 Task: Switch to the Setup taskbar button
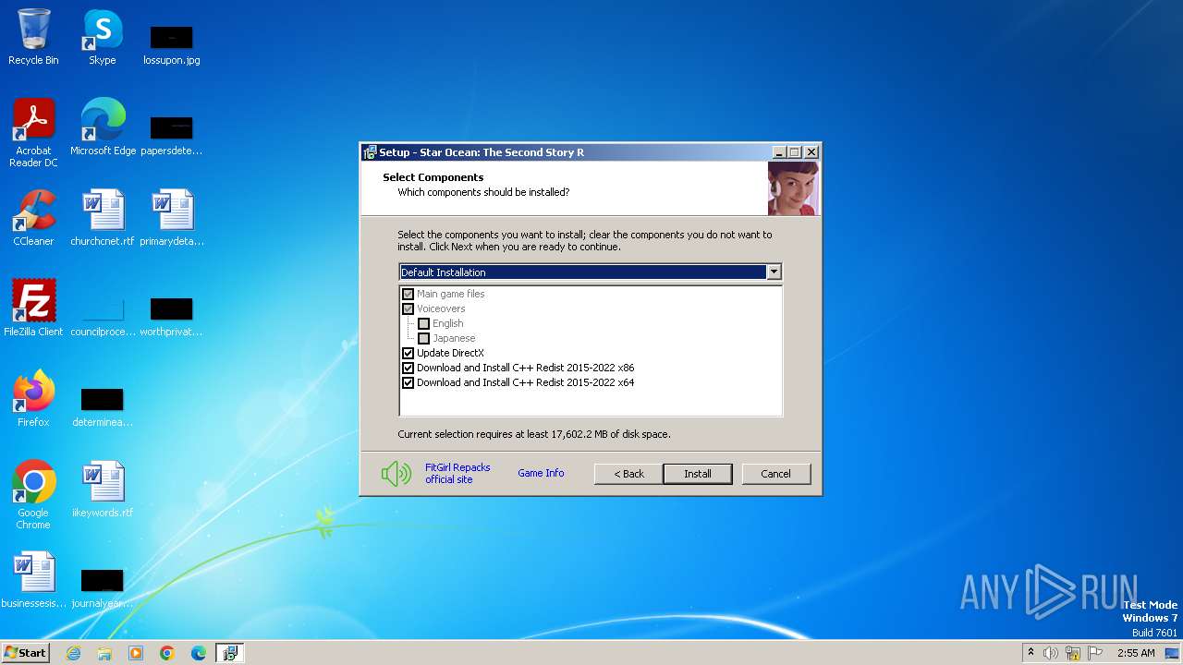(x=230, y=653)
